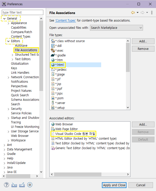
Task: Select Keys in the preferences tree
Action: (14, 68)
